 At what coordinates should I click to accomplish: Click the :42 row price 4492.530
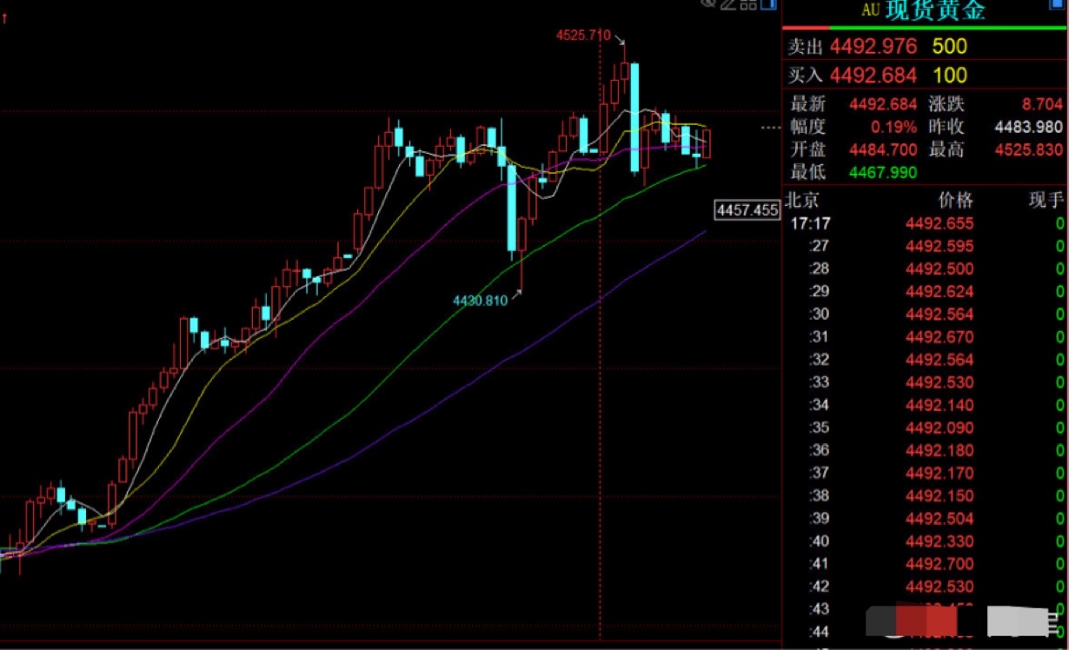[x=940, y=587]
